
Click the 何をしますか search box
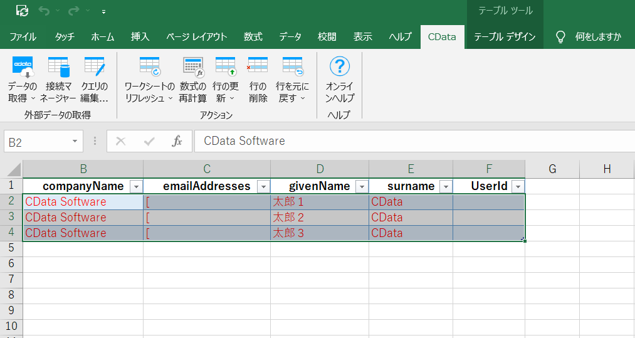tap(598, 37)
